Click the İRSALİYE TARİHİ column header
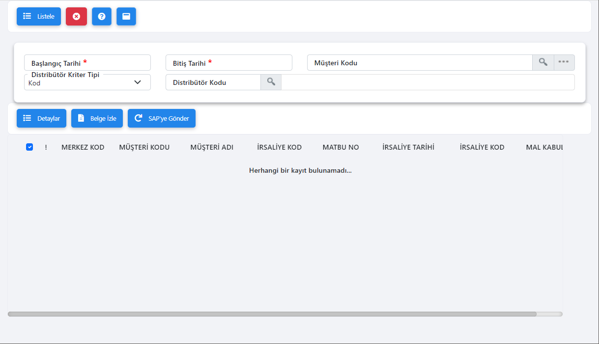Screen dimensions: 599x344 point(408,147)
